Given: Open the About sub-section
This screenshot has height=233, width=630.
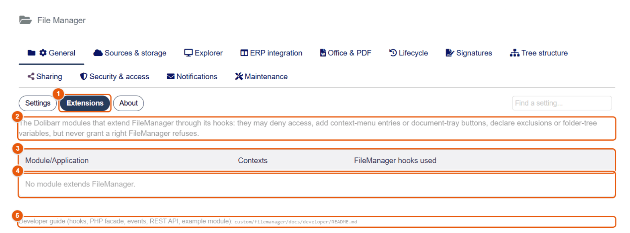Looking at the screenshot, I should tap(129, 103).
